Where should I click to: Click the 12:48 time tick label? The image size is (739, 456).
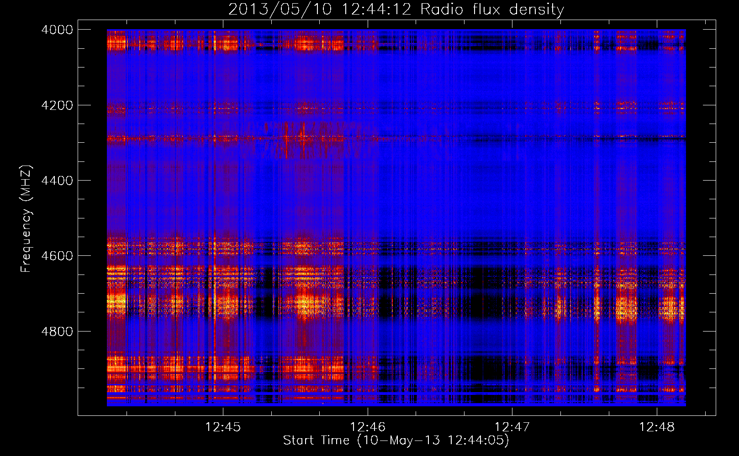(657, 427)
